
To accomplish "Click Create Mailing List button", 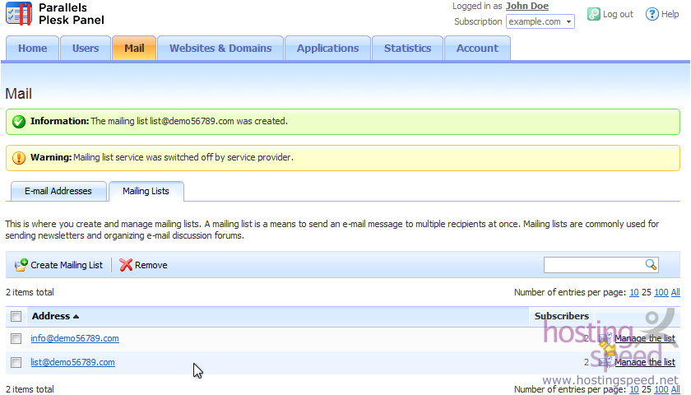I will [x=58, y=265].
